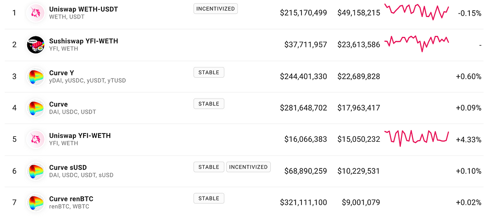Click the INCENTIVIZED tag on Uniswap WETH-USDT
The width and height of the screenshot is (497, 217).
click(215, 9)
